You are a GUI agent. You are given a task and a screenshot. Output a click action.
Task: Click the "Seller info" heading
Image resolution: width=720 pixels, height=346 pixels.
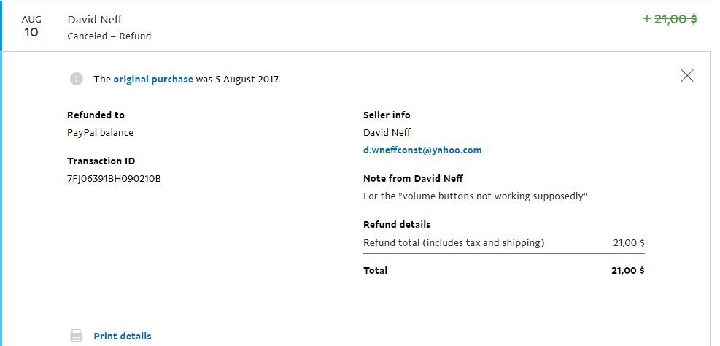tap(387, 115)
